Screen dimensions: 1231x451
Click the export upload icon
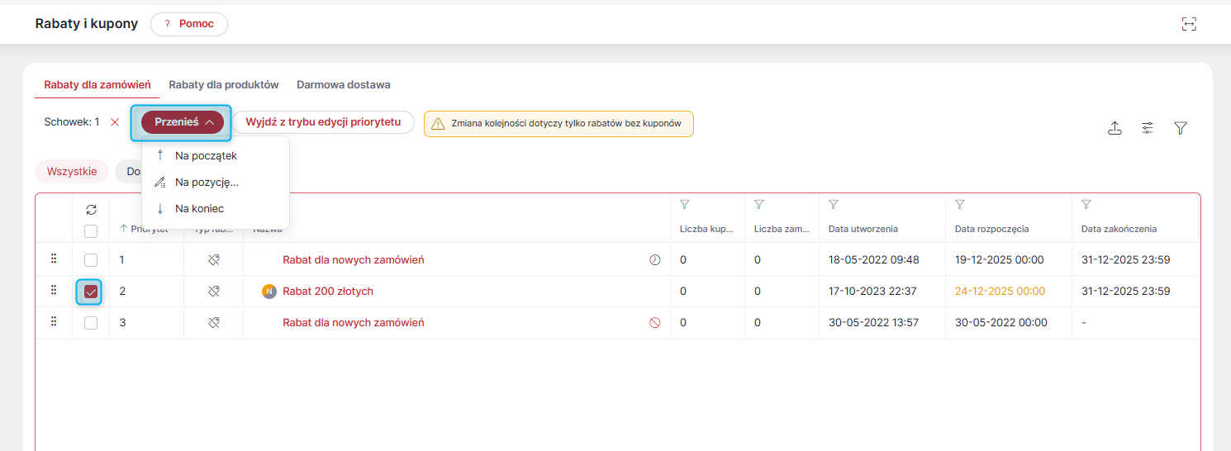click(1115, 128)
